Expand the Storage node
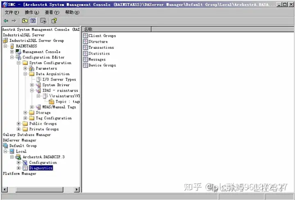 pos(25,112)
